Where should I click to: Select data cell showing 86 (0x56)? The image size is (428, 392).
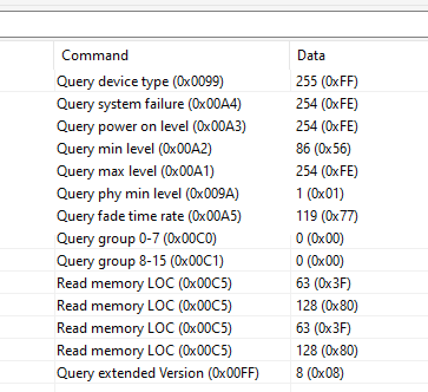coord(324,149)
